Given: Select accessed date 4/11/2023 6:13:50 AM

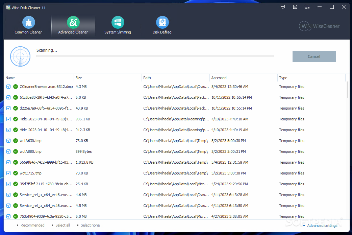Looking at the screenshot, I should click(x=230, y=206).
